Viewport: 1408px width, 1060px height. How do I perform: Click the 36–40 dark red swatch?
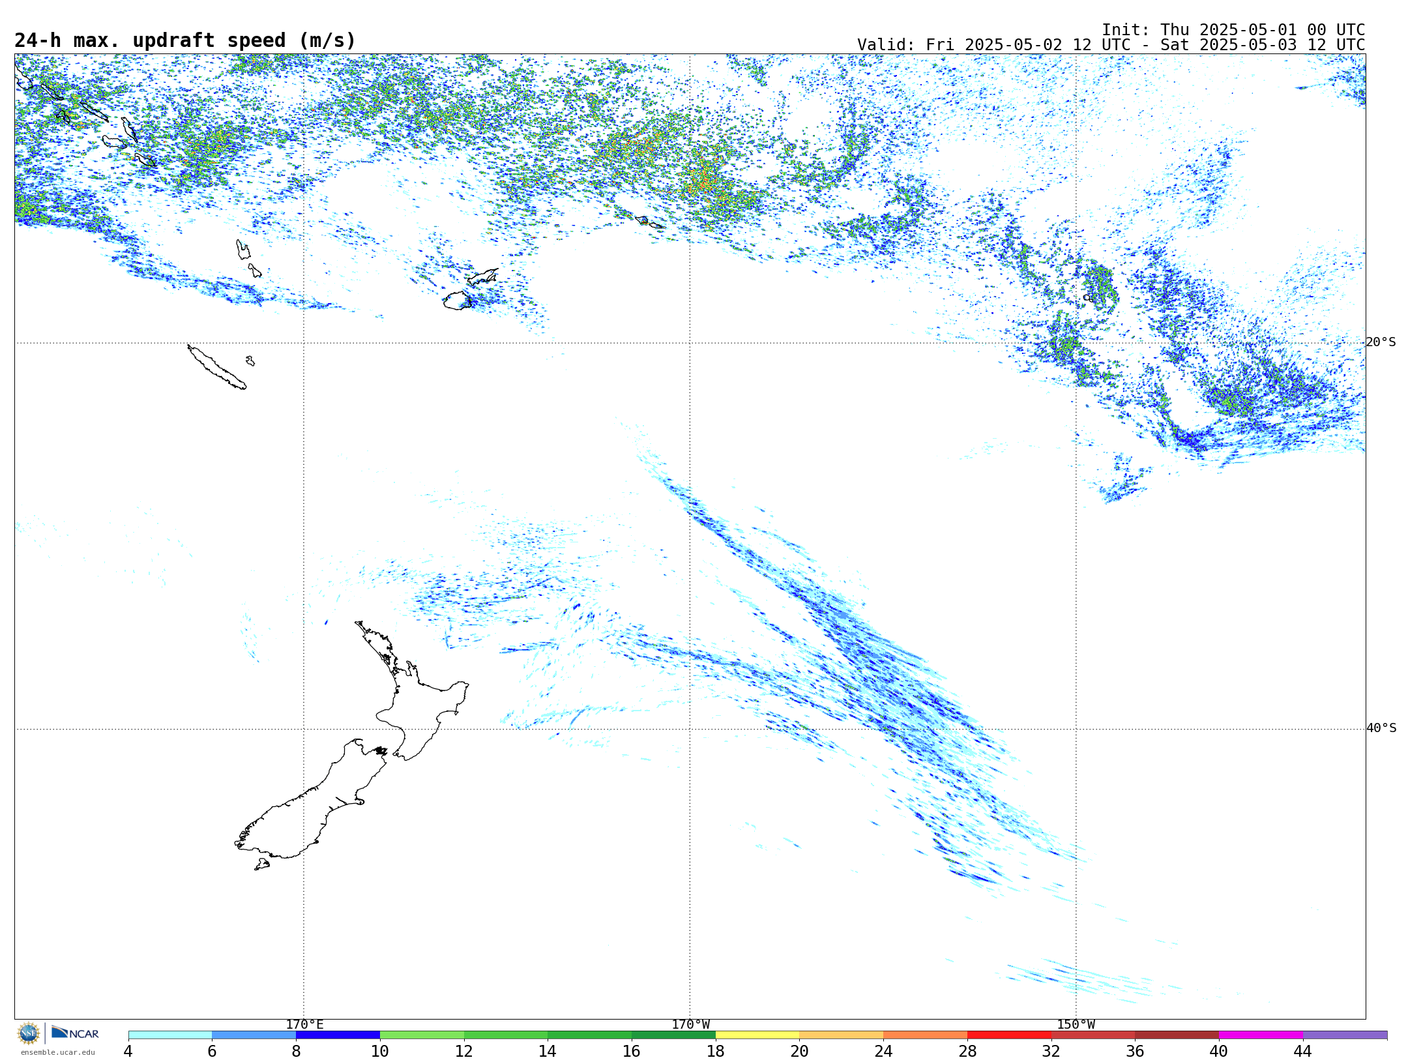coord(1177,1035)
